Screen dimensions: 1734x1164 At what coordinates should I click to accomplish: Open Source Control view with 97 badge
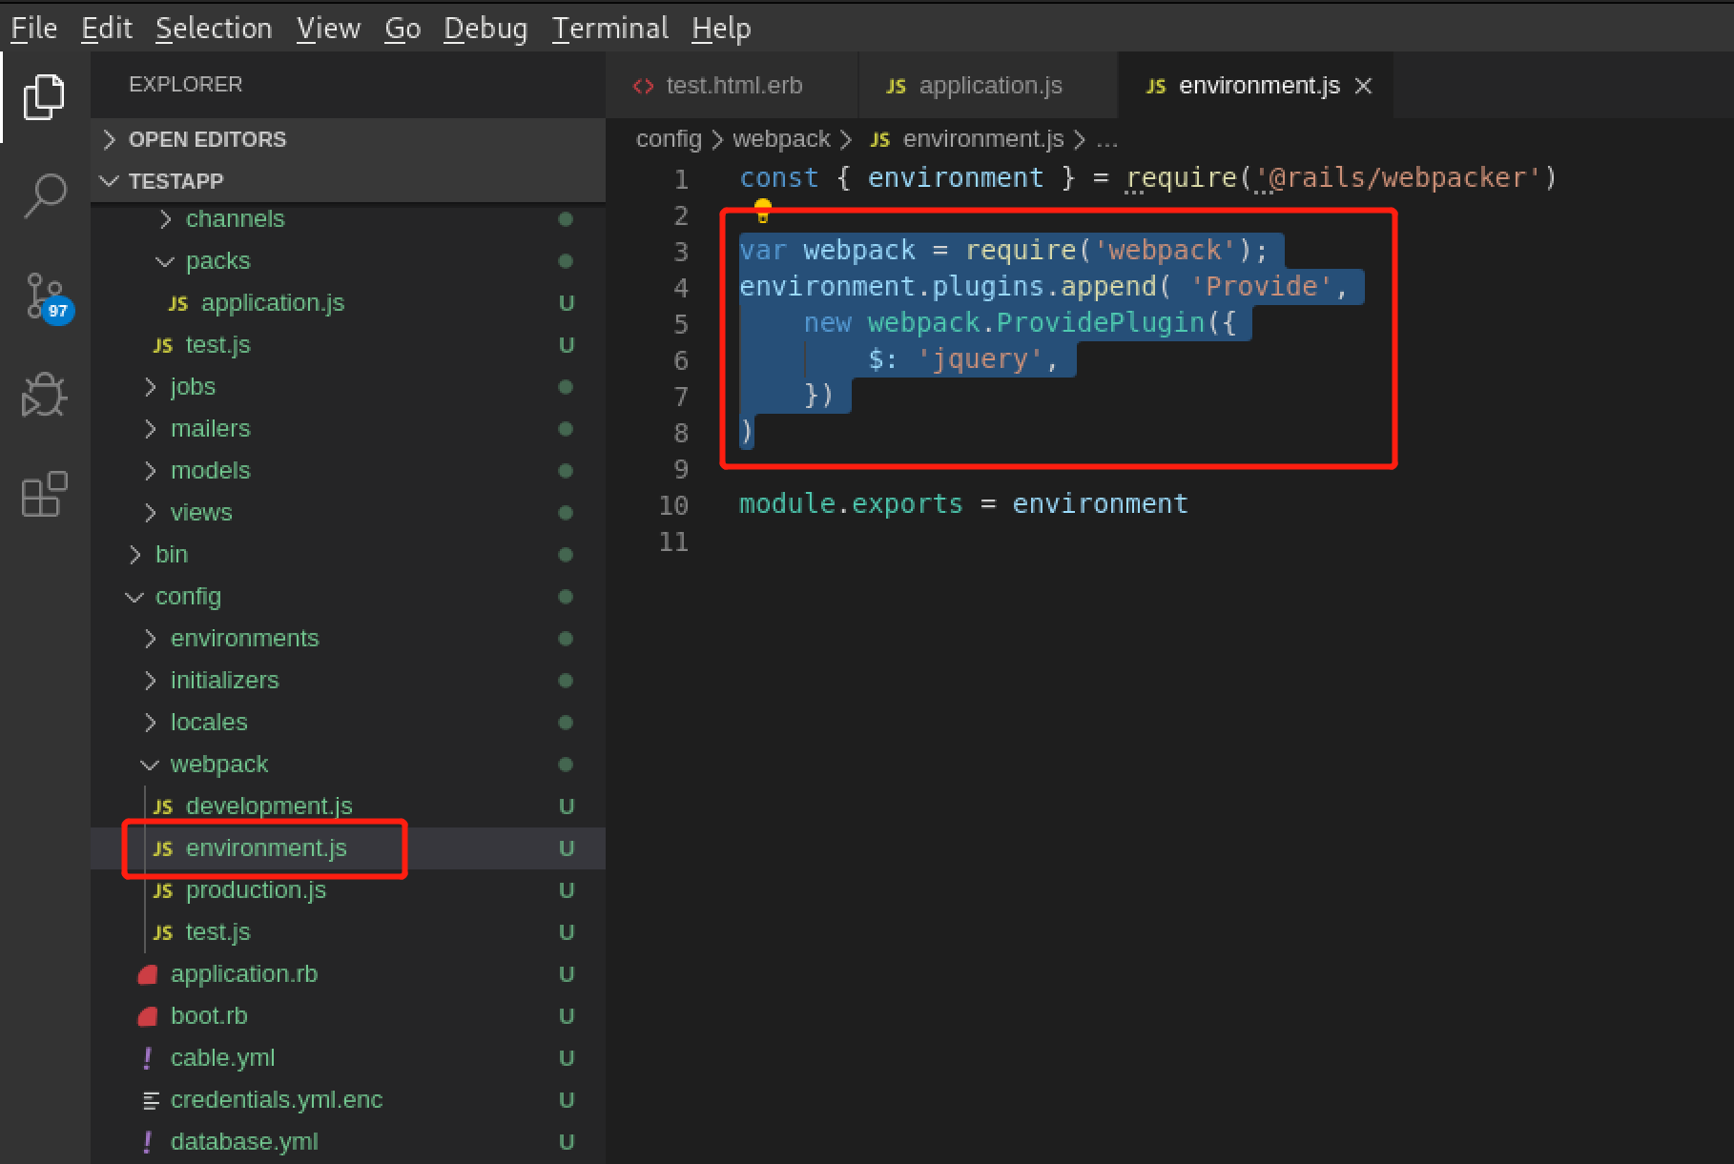tap(46, 296)
